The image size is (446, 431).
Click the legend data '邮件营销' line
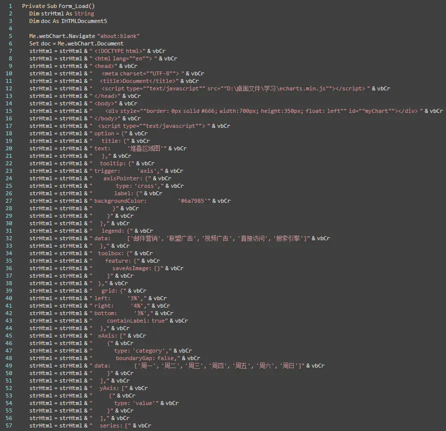pyautogui.click(x=179, y=238)
